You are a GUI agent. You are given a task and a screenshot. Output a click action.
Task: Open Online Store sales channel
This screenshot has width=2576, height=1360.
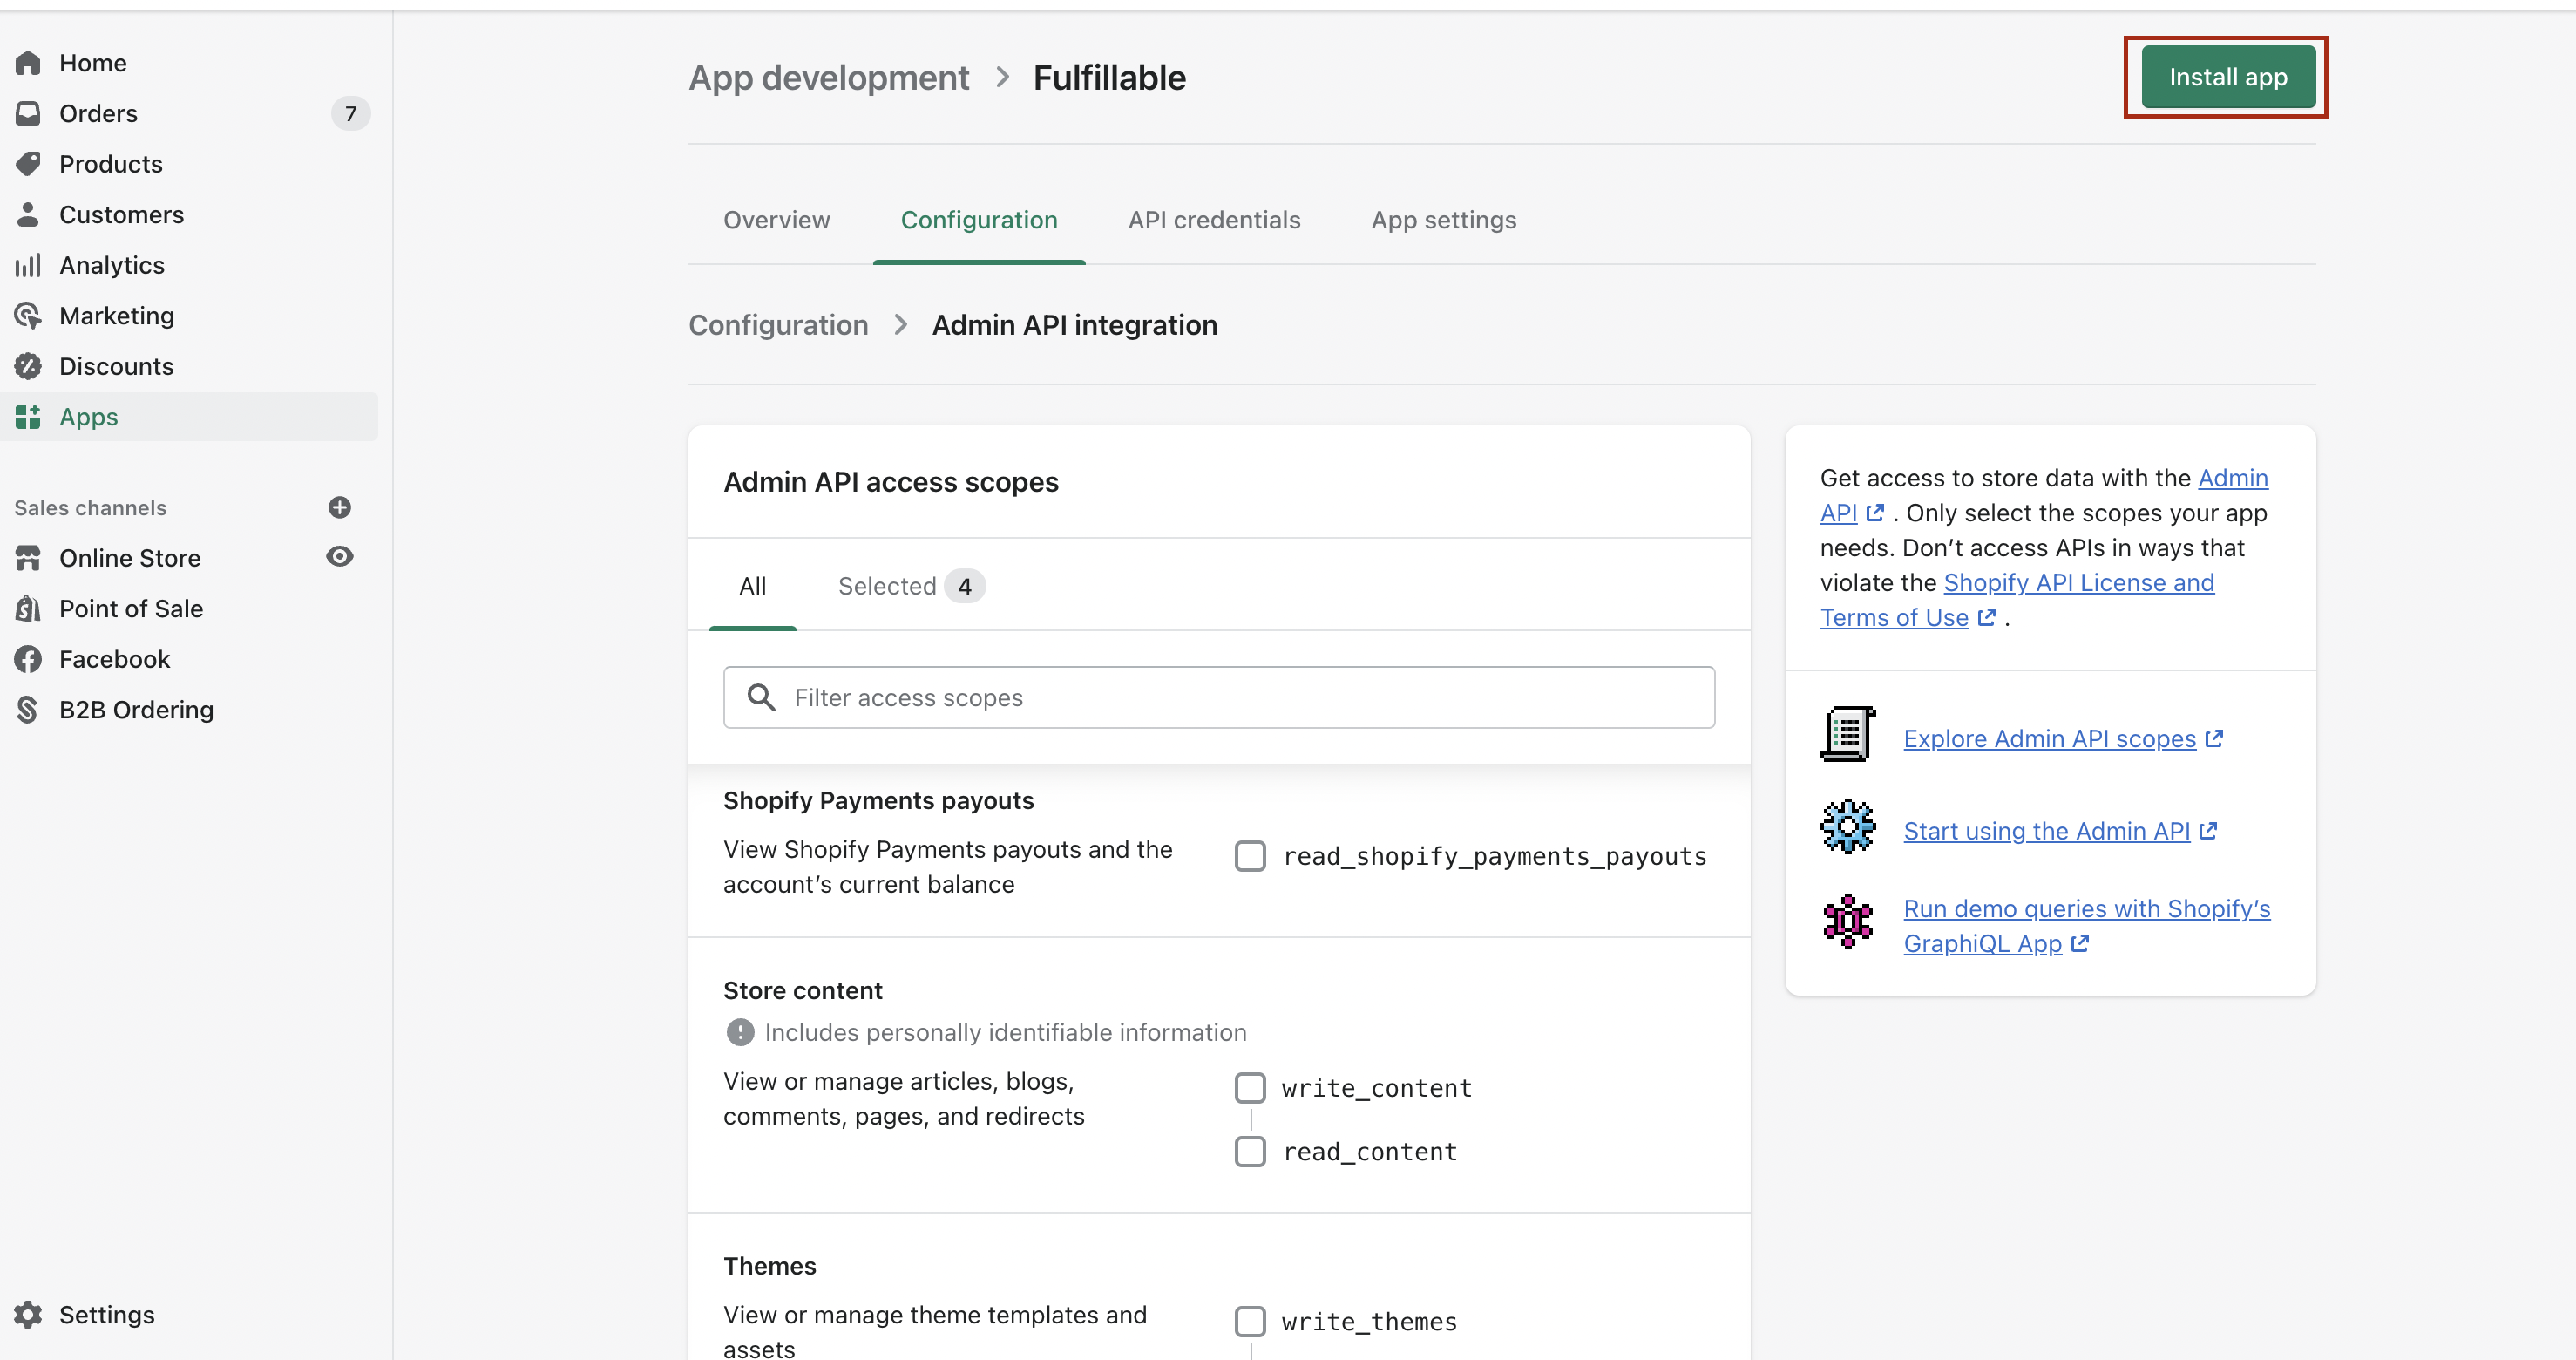pyautogui.click(x=130, y=557)
